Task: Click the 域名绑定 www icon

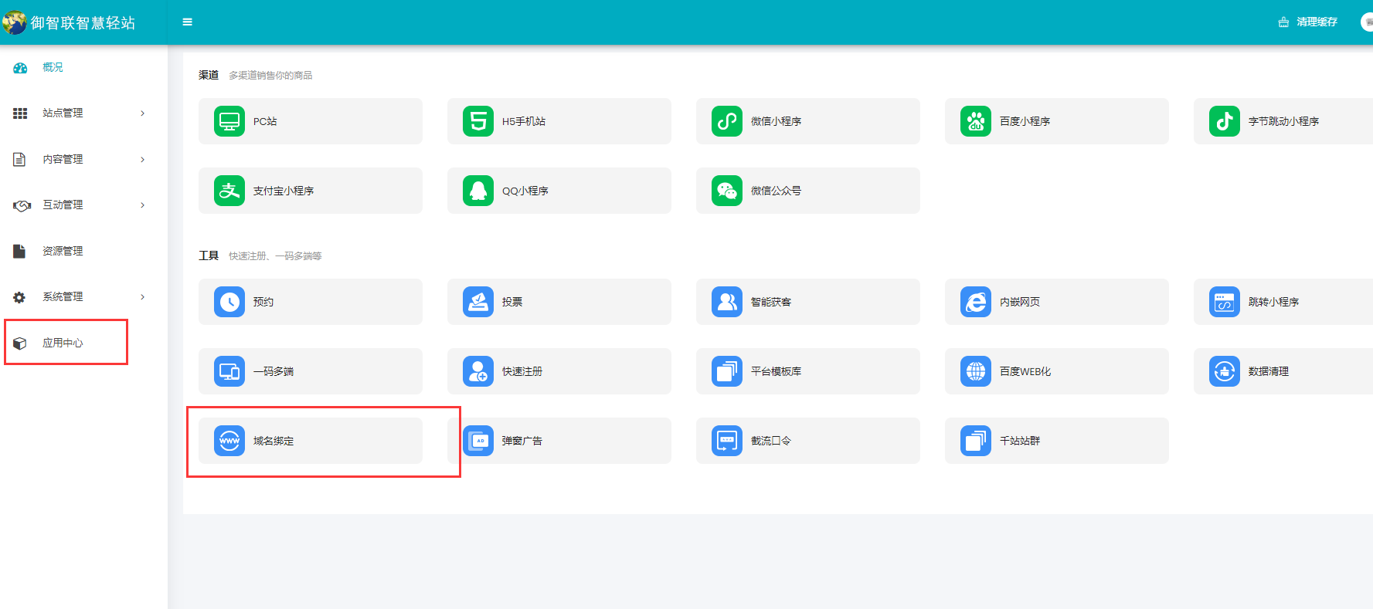Action: 229,441
